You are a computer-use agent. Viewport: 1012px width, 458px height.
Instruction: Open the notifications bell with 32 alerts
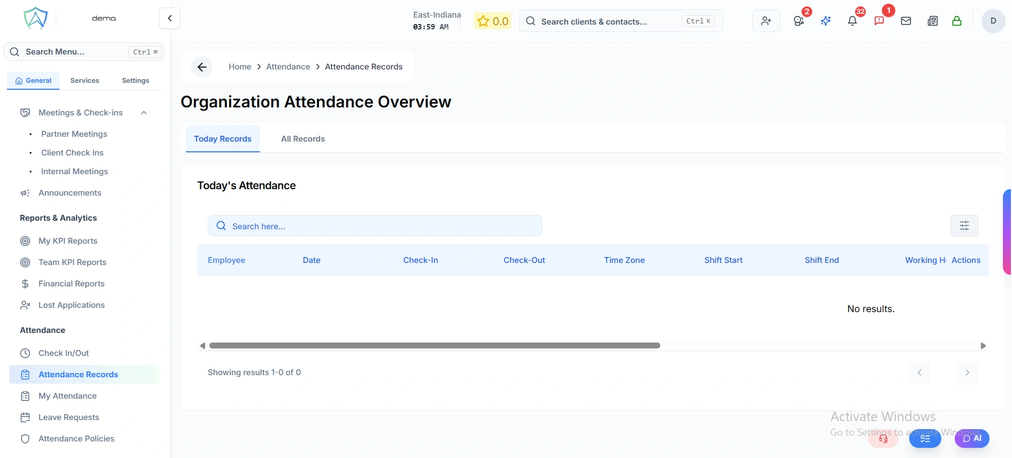tap(852, 21)
